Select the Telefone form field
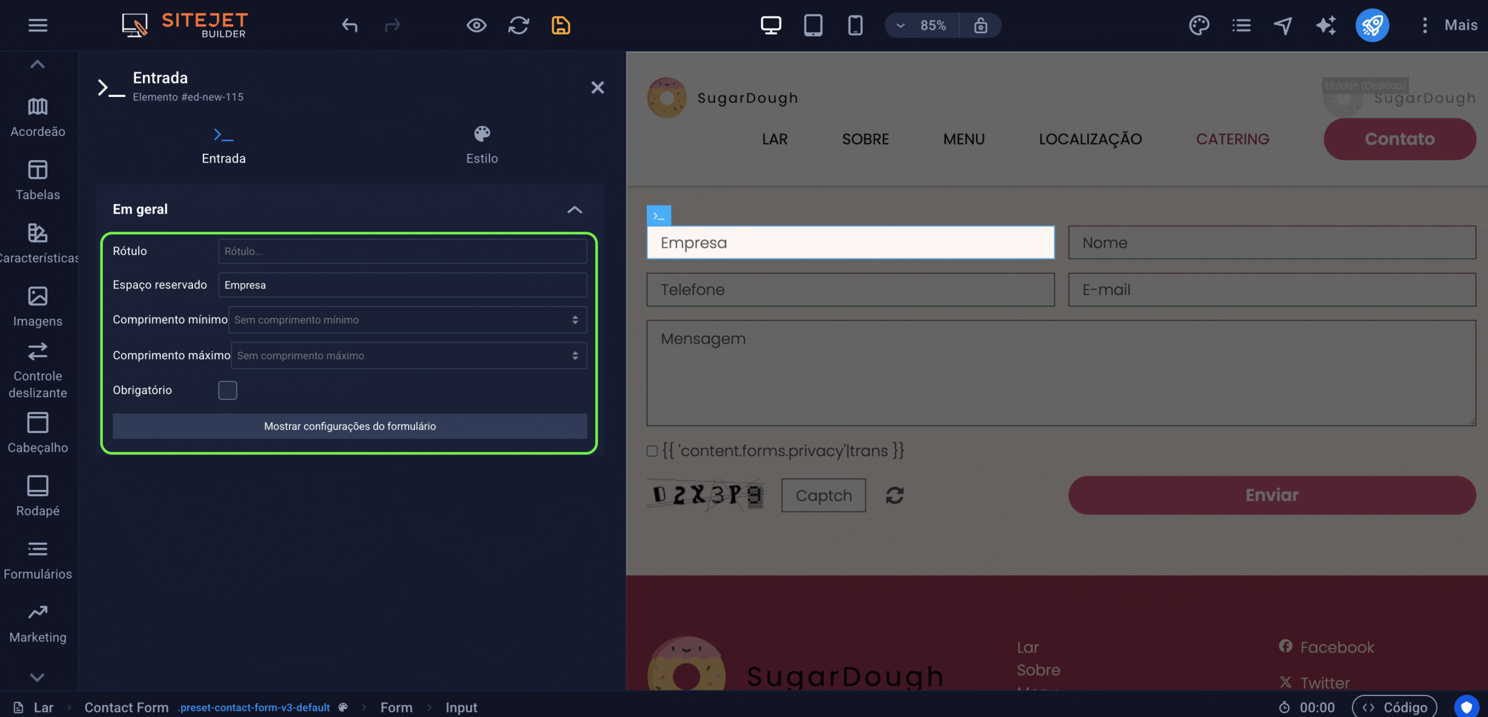Viewport: 1488px width, 717px height. click(x=850, y=290)
